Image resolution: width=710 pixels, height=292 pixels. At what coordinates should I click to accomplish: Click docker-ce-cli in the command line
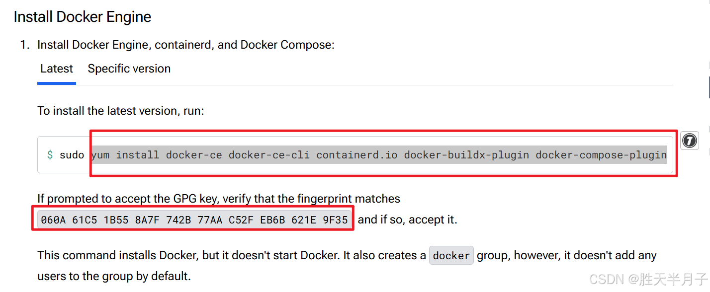pyautogui.click(x=269, y=155)
